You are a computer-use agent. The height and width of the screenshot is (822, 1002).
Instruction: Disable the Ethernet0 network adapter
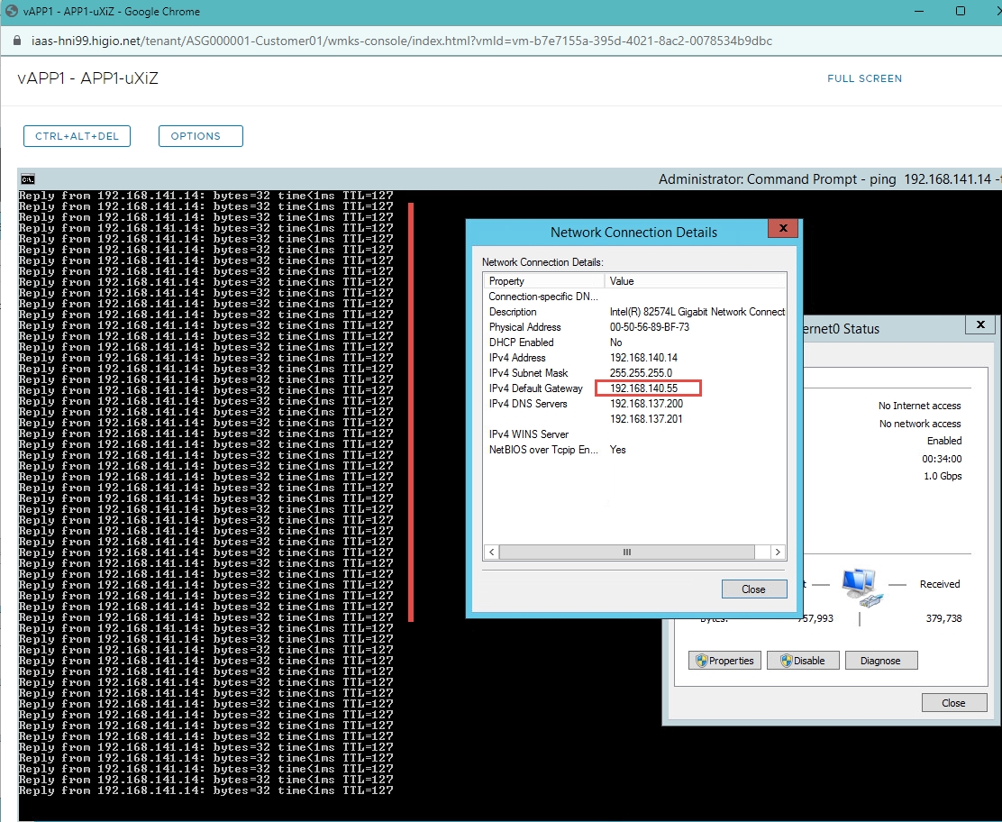pyautogui.click(x=802, y=661)
